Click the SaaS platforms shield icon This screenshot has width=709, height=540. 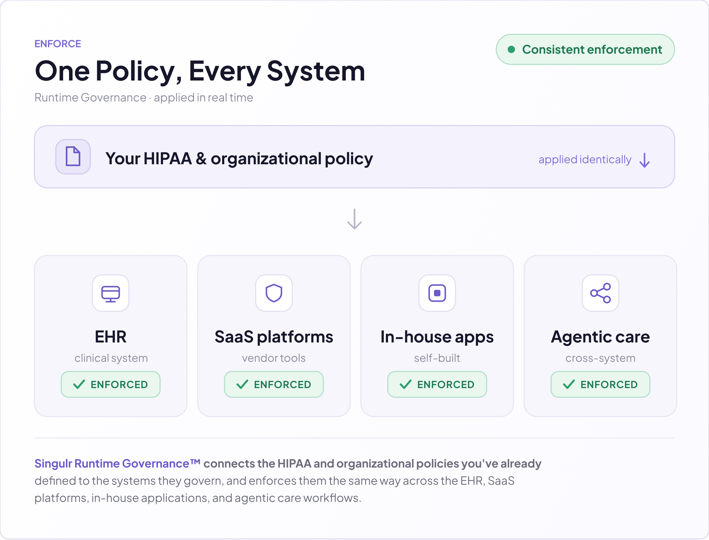[x=274, y=293]
